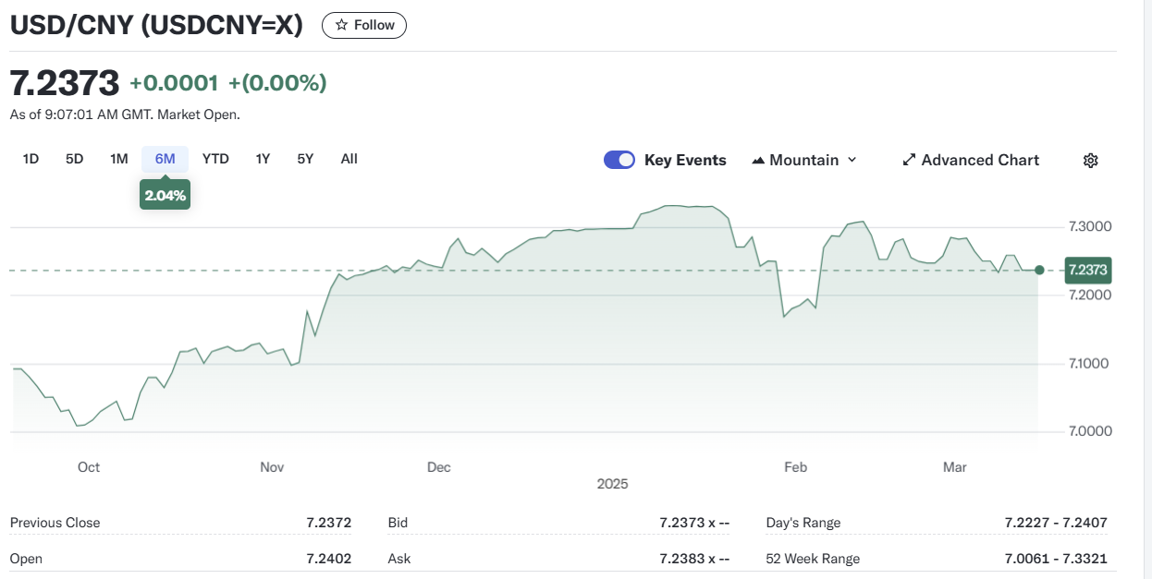Open the Advanced Chart link

point(980,161)
